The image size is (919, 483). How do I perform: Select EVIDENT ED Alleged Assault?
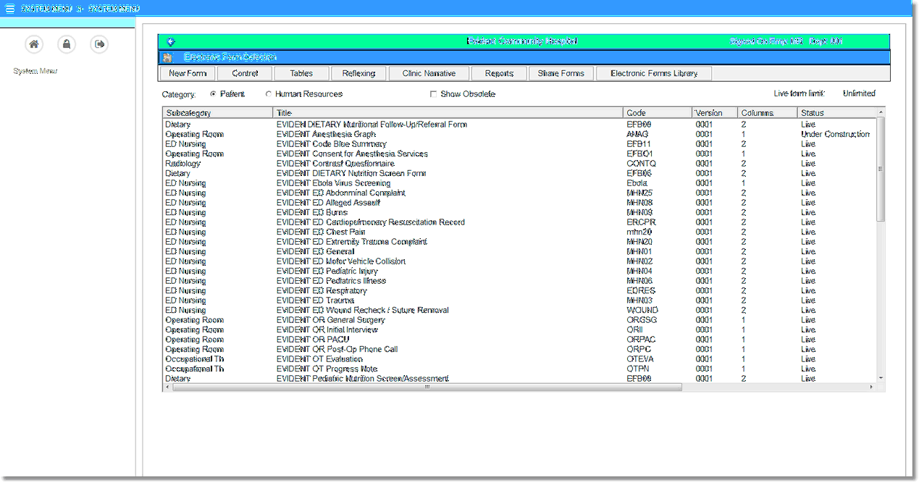519,203
